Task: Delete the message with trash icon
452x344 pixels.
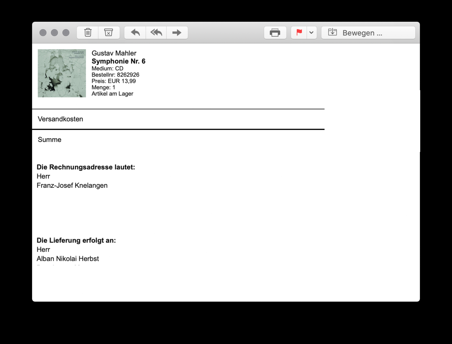Action: pos(88,33)
